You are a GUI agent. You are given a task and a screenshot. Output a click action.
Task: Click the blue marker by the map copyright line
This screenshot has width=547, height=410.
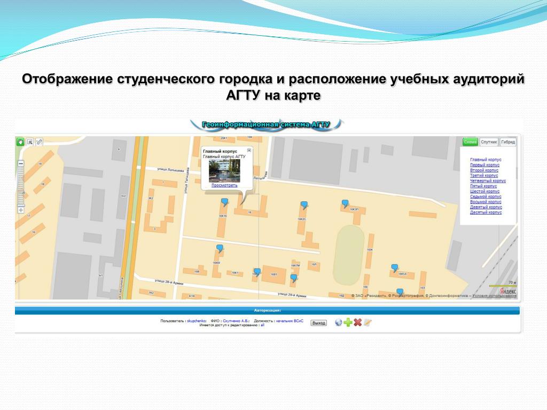400,292
